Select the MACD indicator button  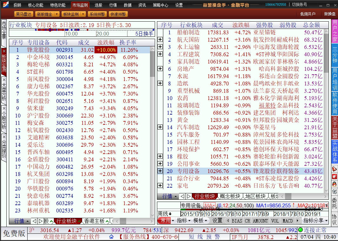[288, 221]
